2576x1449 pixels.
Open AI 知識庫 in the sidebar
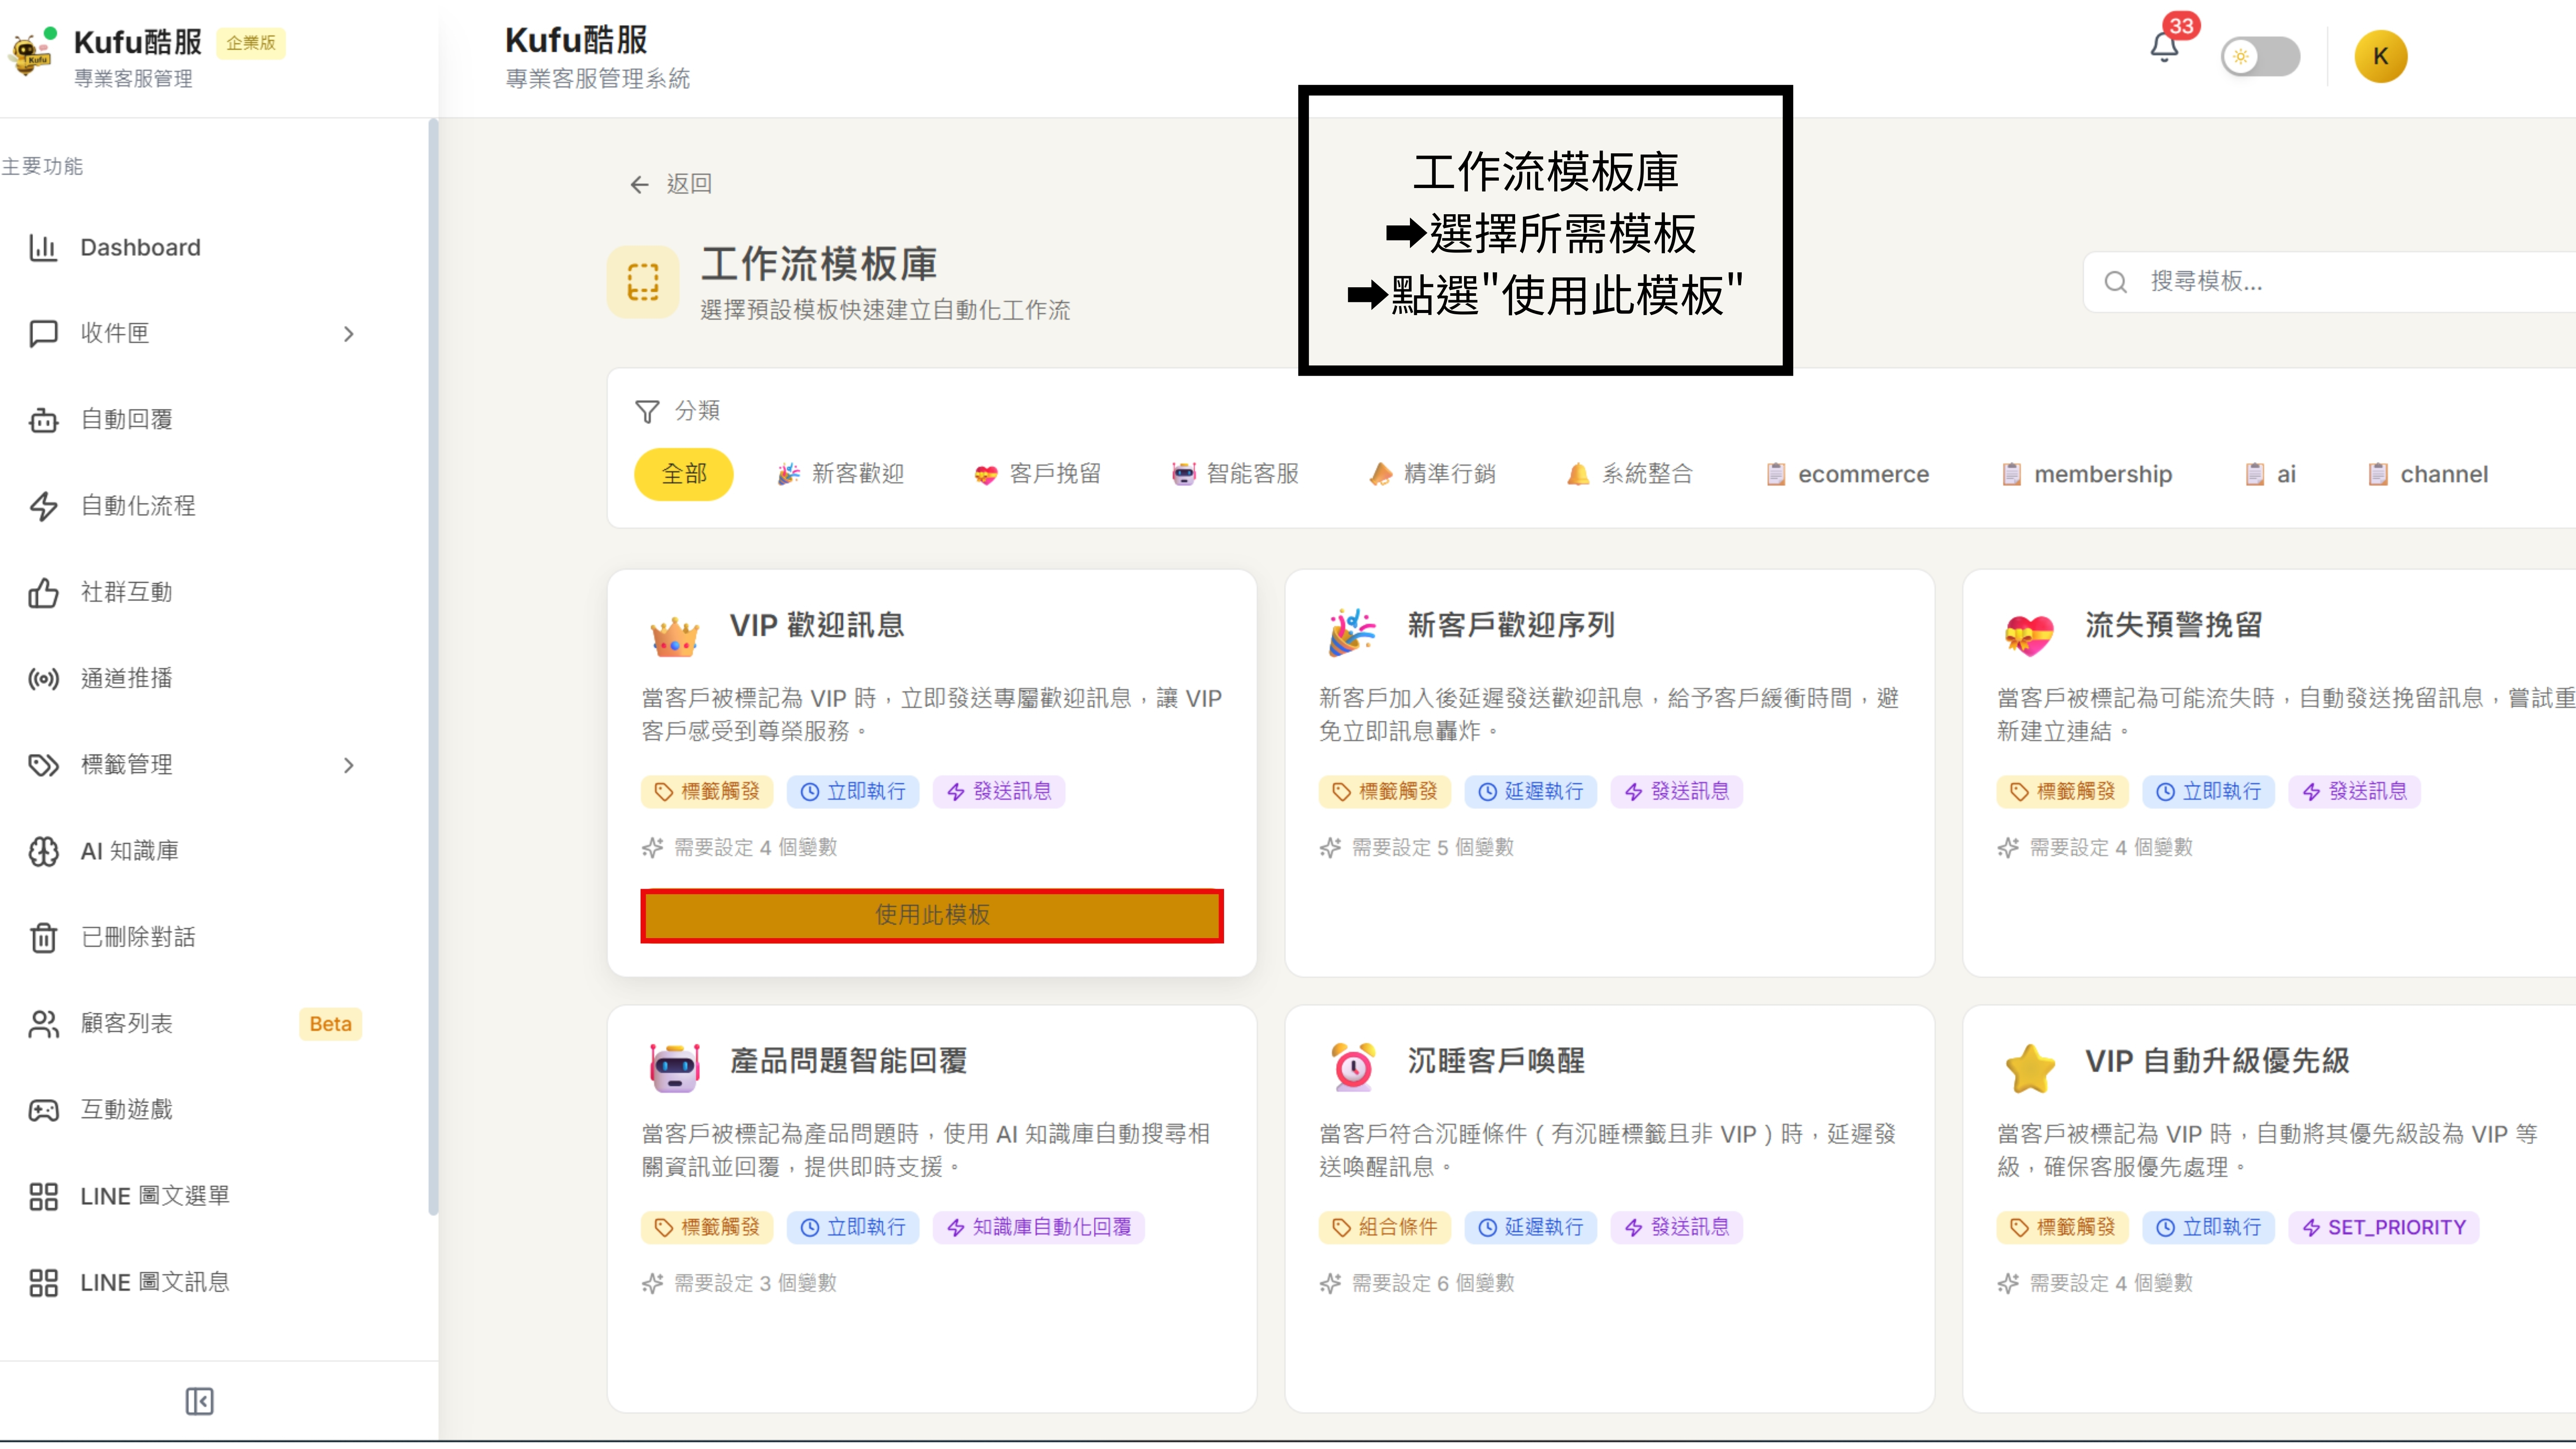click(x=129, y=851)
